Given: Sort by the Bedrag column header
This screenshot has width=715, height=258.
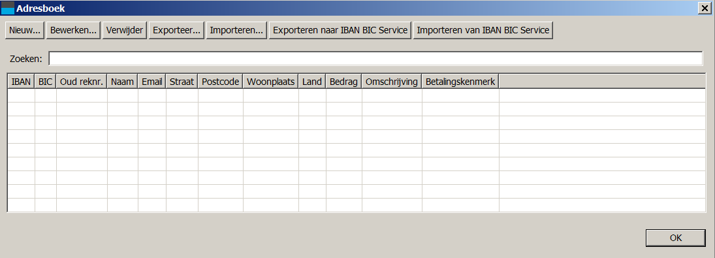Looking at the screenshot, I should tap(344, 82).
